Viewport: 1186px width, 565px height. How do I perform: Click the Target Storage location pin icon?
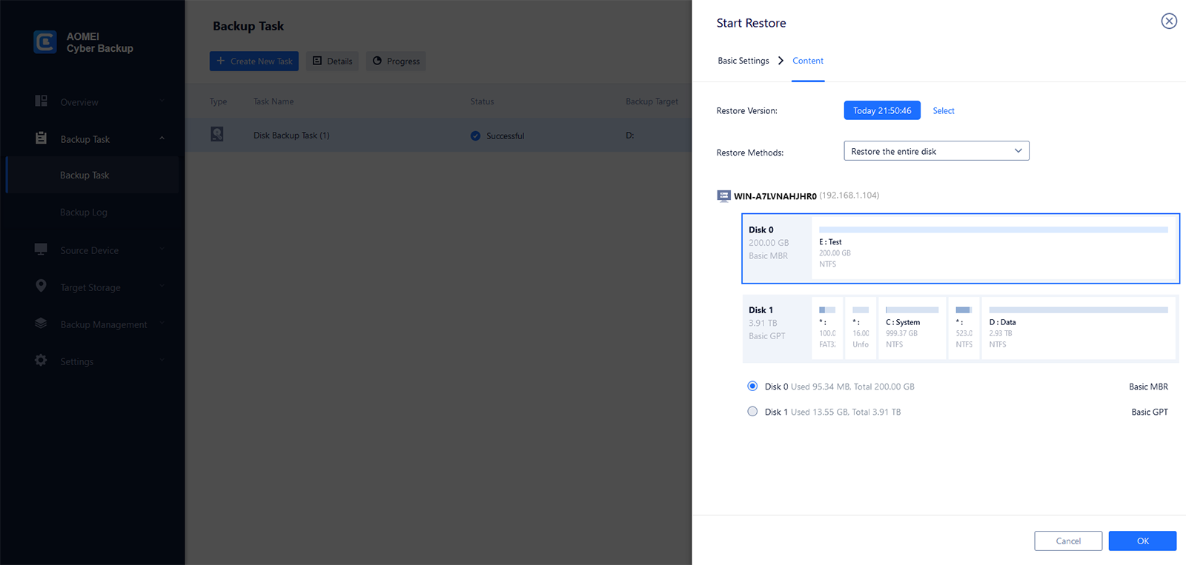click(x=42, y=286)
